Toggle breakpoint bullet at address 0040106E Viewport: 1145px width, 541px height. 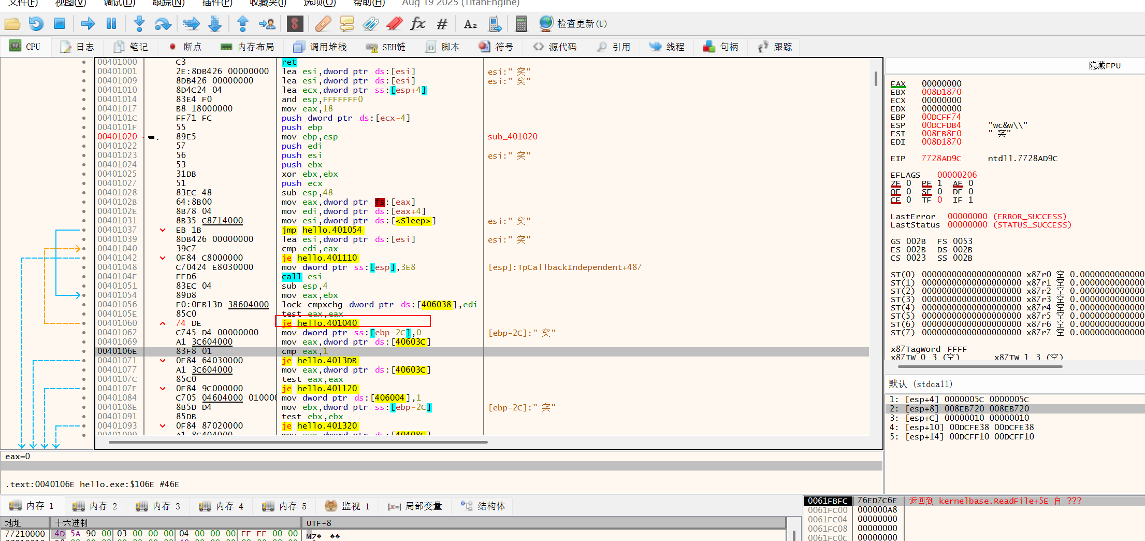(84, 351)
